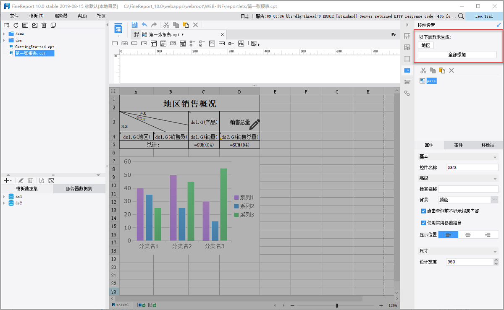Set display position to center align

click(468, 234)
